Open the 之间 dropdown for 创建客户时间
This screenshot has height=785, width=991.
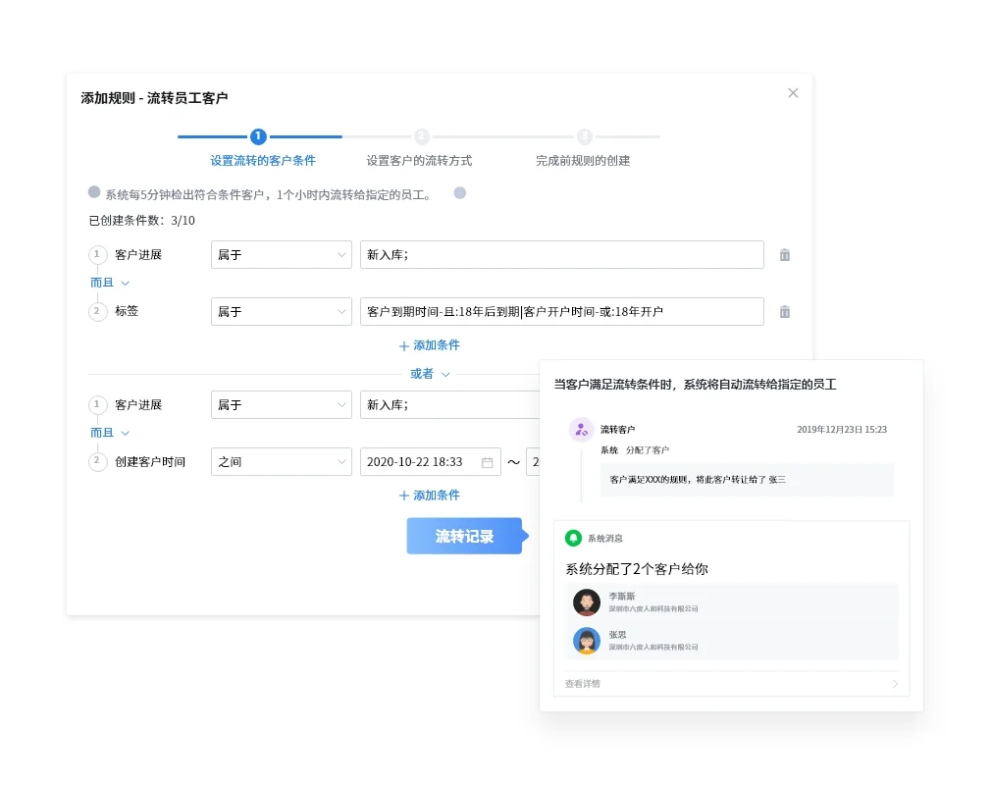[x=281, y=461]
